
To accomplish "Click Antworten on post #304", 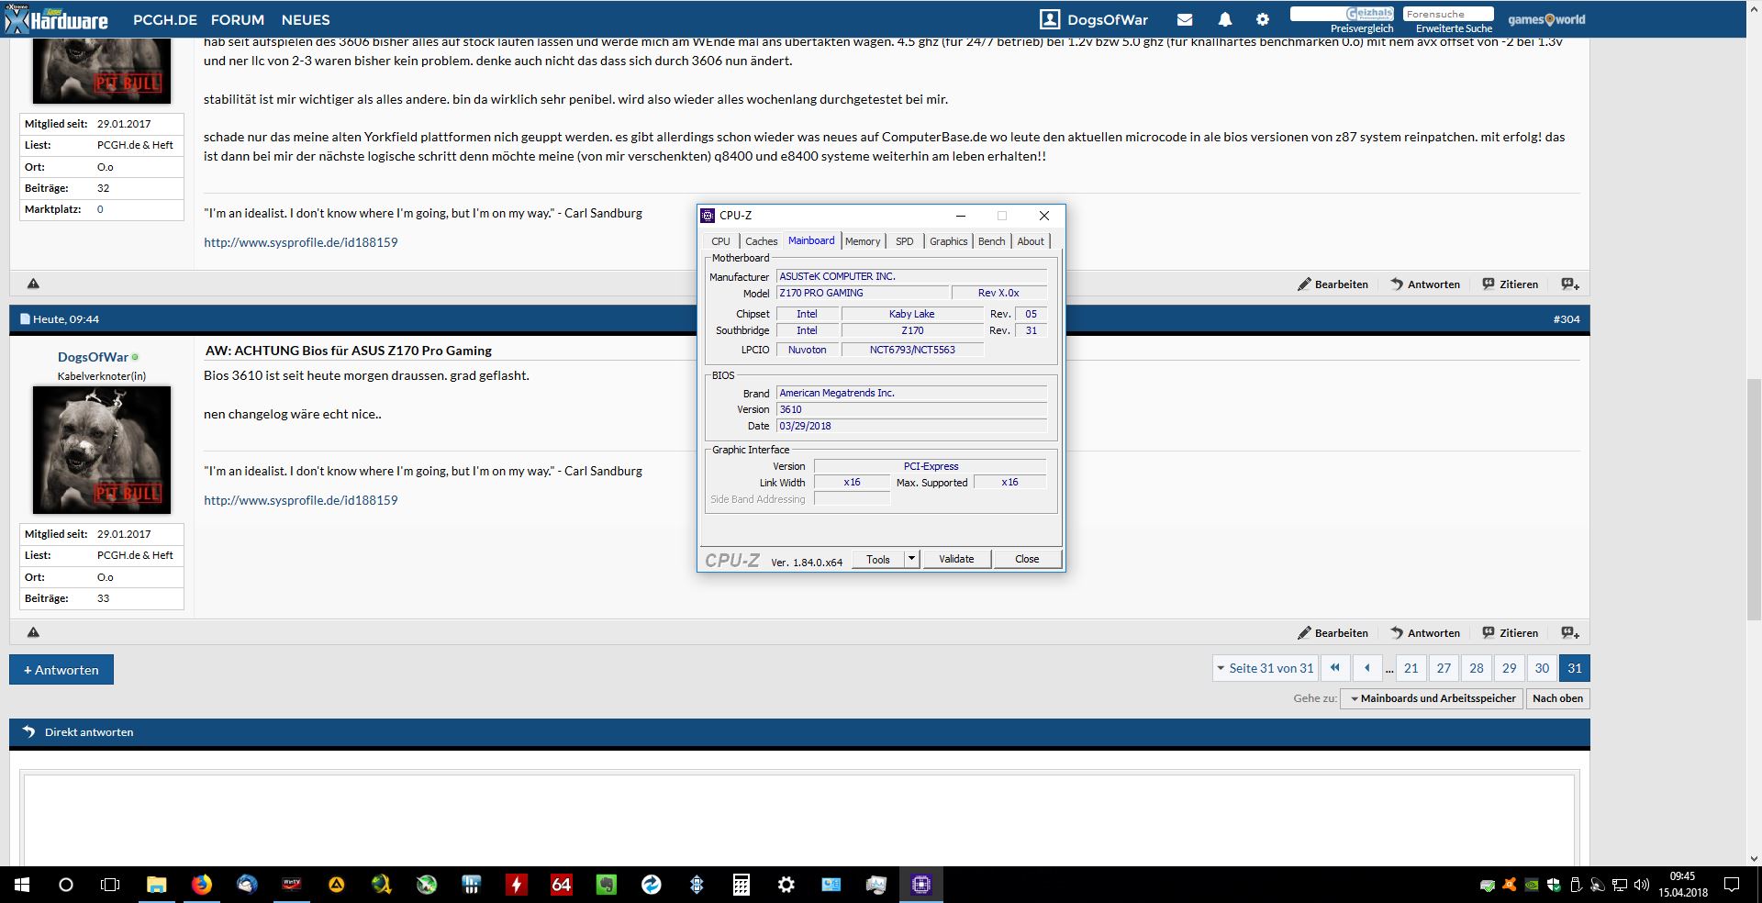I will 1425,633.
